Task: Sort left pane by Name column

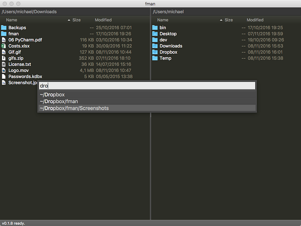Action: point(12,20)
